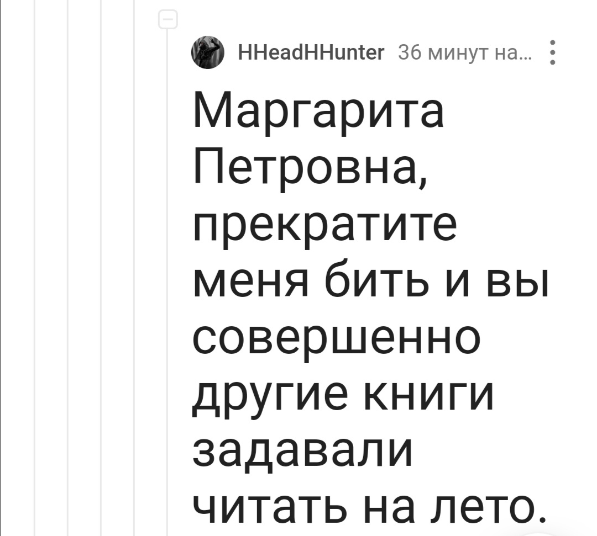Visit the HHeadHHunter user profile link
Viewport: 597px width, 536px height.
point(311,52)
